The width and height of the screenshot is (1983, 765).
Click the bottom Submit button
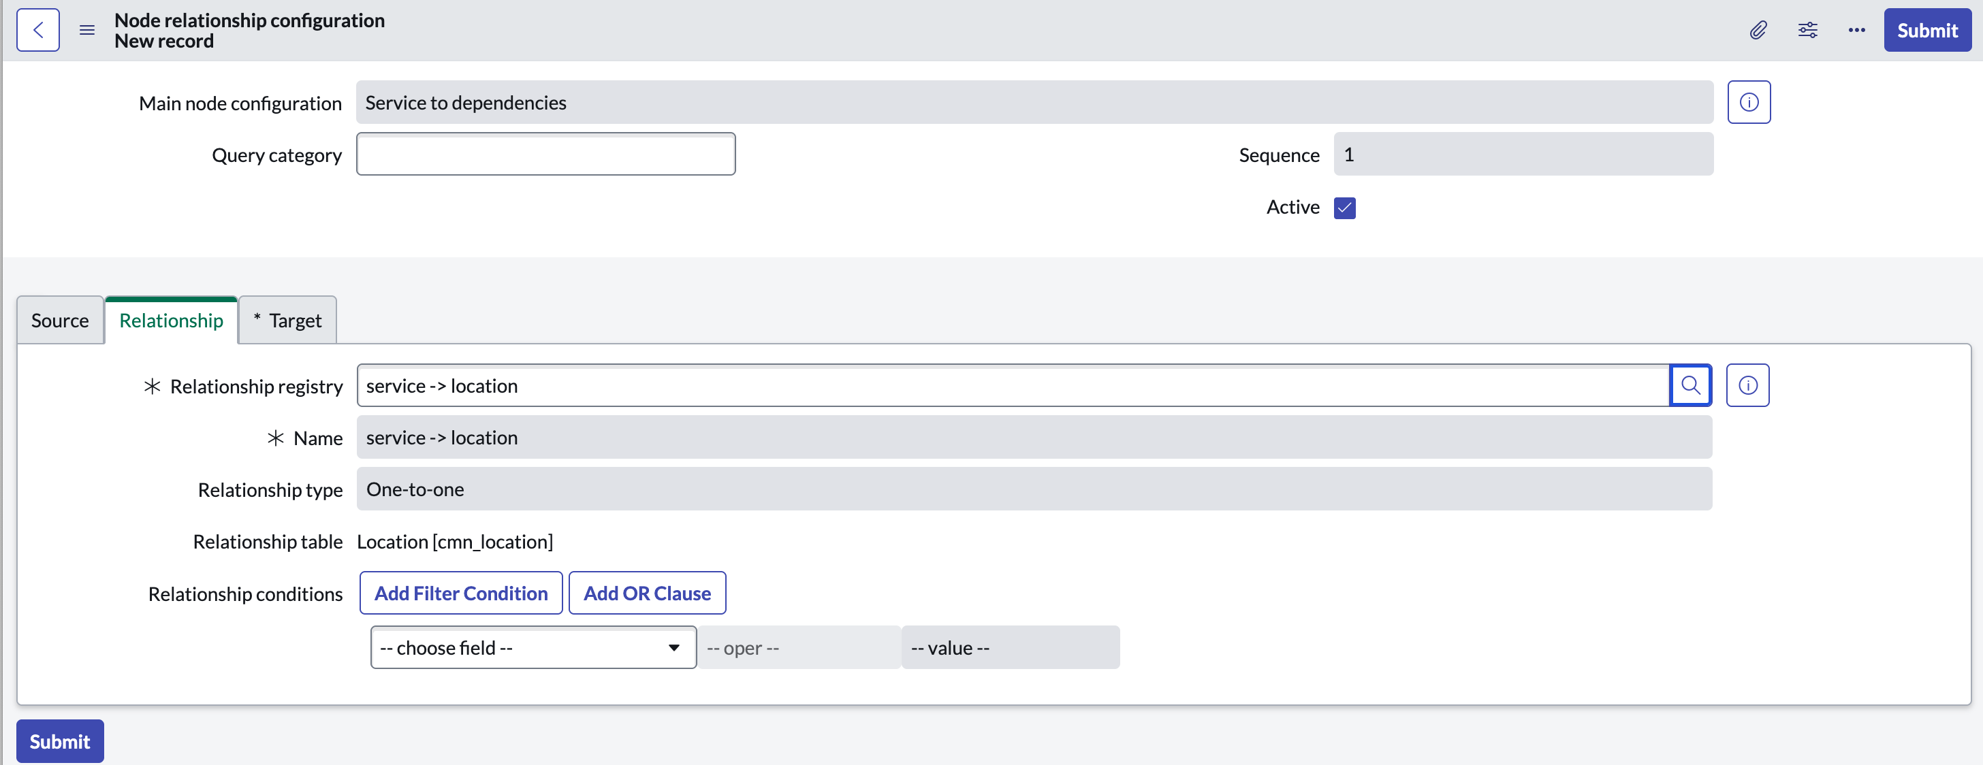(x=60, y=741)
